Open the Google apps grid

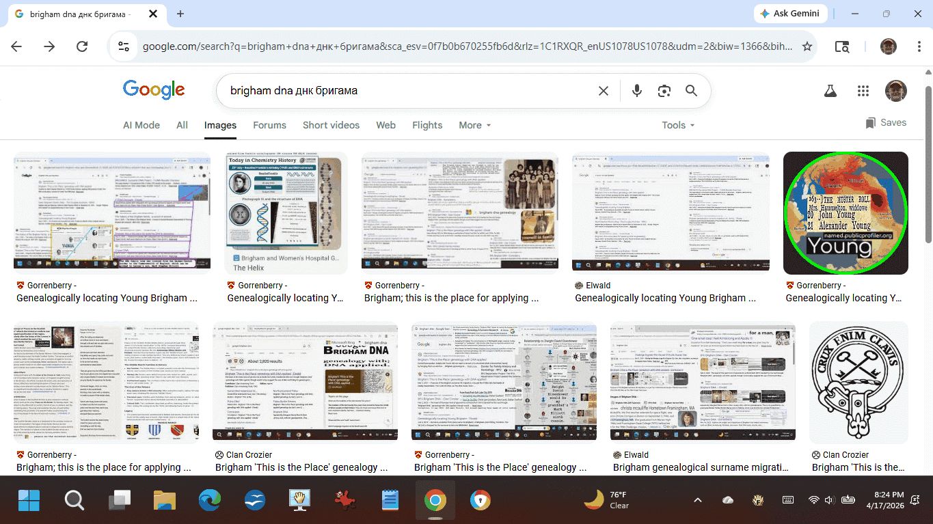click(863, 91)
